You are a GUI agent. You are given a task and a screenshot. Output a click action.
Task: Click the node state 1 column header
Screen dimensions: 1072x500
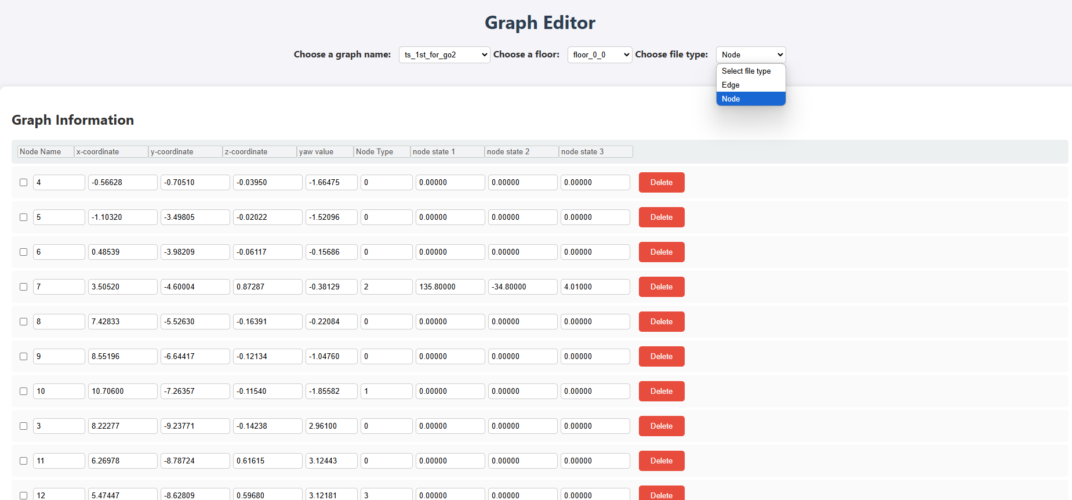pyautogui.click(x=448, y=151)
